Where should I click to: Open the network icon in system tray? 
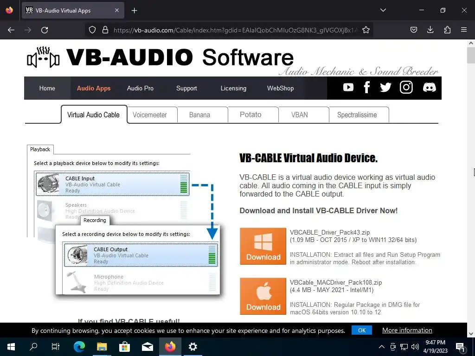click(404, 347)
